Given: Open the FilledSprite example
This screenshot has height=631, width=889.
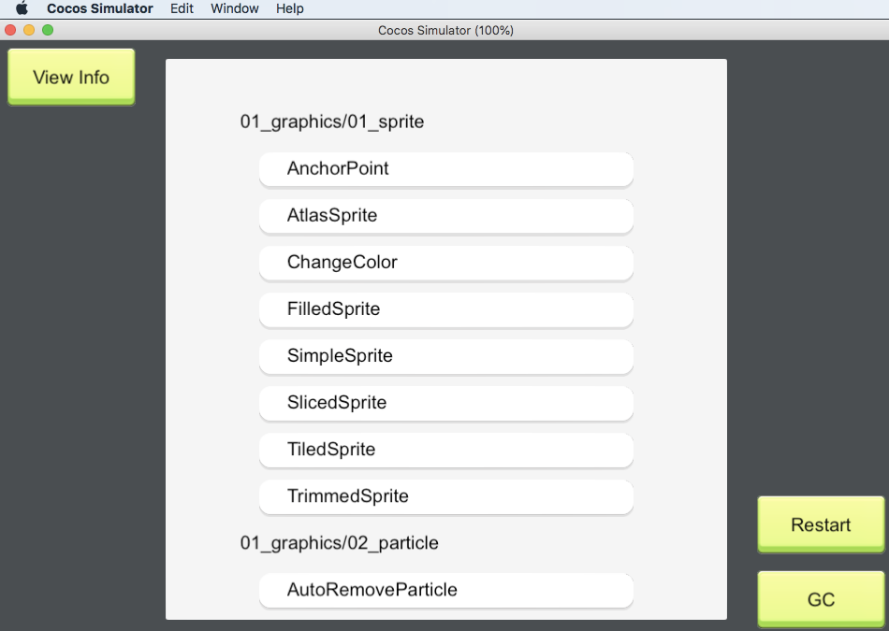Looking at the screenshot, I should pos(446,309).
